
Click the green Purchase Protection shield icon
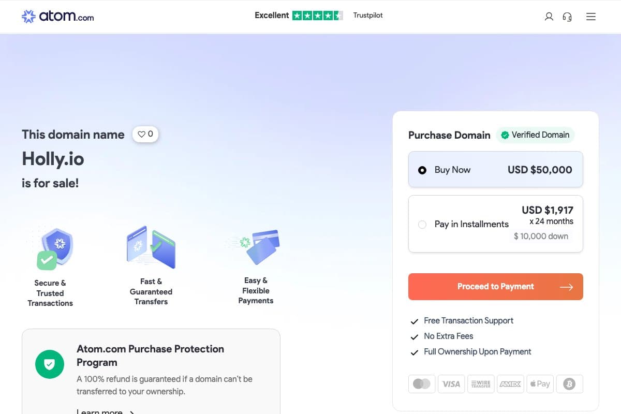click(49, 364)
